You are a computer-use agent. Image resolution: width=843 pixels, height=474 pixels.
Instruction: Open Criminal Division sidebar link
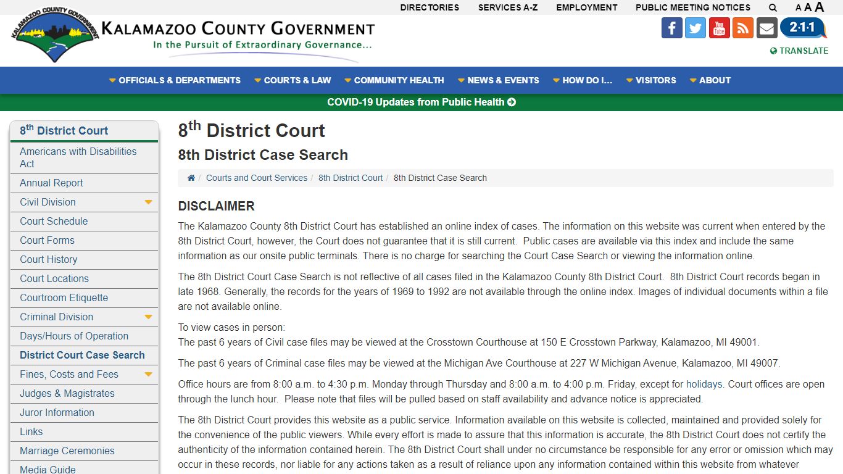56,317
